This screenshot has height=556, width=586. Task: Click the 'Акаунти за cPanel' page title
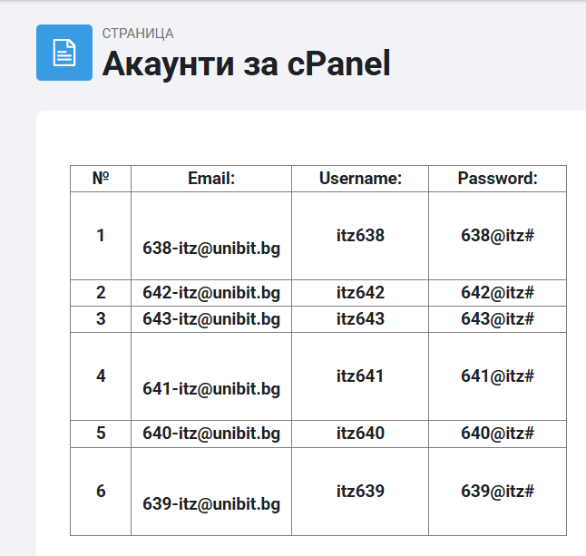[x=246, y=64]
